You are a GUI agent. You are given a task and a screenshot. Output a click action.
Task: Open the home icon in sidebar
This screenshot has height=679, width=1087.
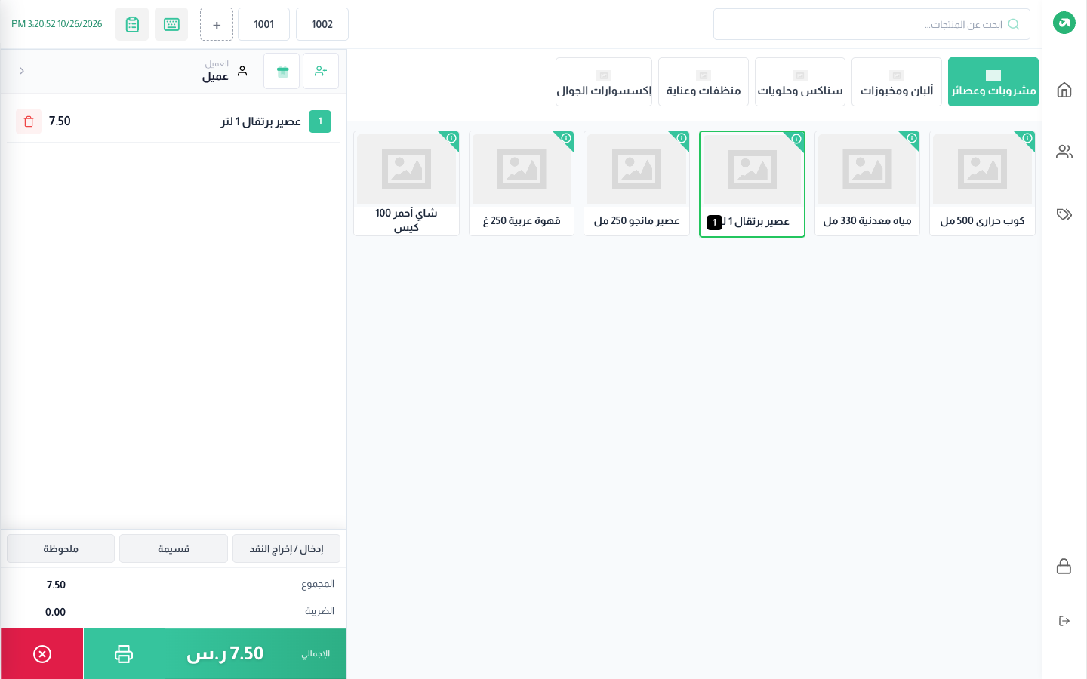1064,90
